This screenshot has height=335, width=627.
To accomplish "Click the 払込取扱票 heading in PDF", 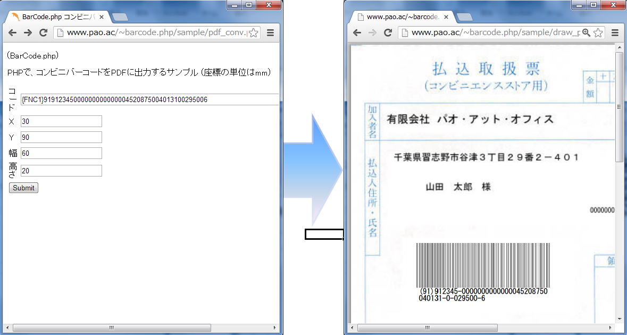I will (486, 69).
